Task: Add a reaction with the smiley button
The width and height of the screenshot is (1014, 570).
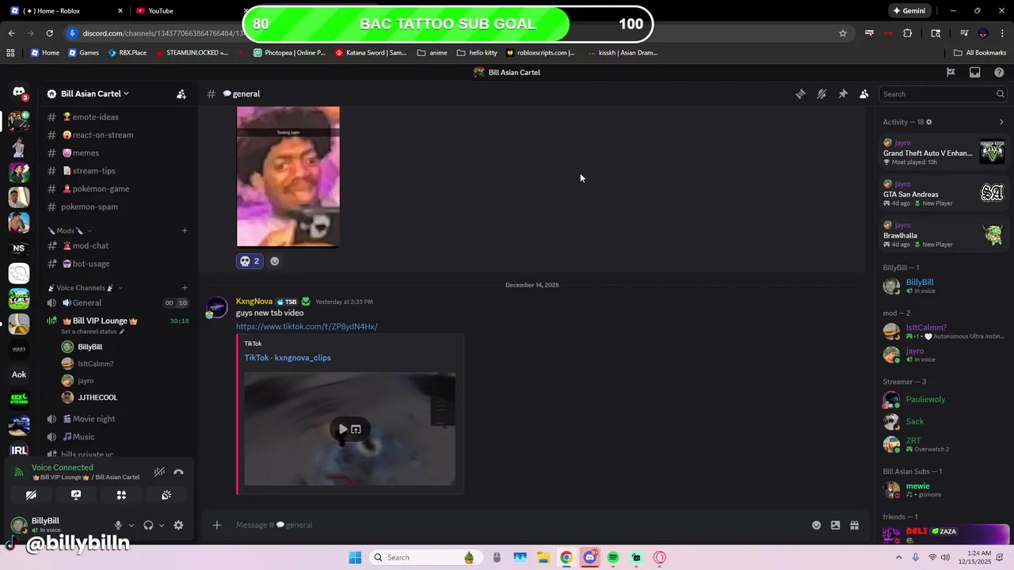Action: (x=275, y=261)
